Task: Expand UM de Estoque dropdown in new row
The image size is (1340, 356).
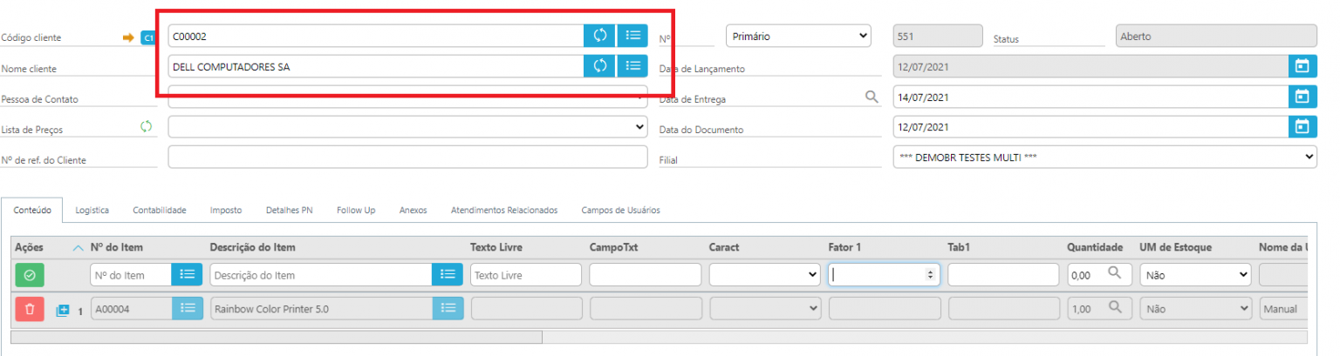Action: point(1195,275)
